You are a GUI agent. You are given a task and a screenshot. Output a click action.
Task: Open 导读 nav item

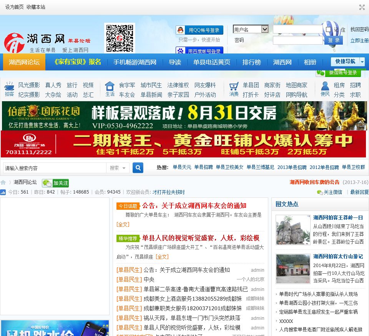[175, 62]
